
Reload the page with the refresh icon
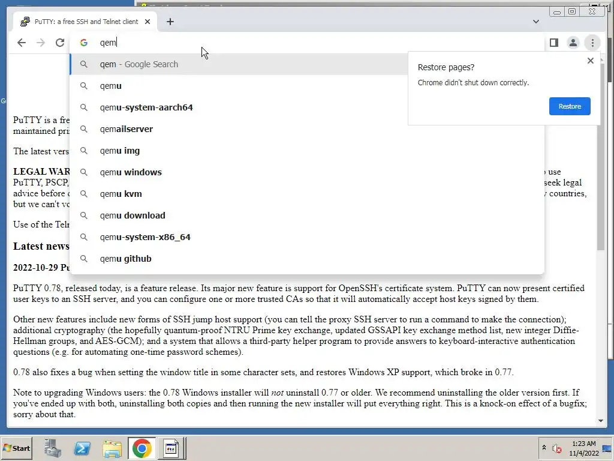[60, 43]
